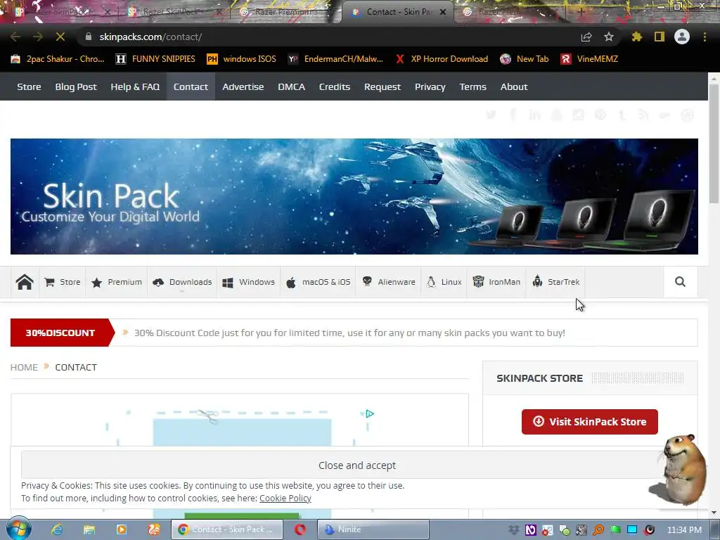Open the VineMEMZ bookmark
Viewport: 720px width, 540px height.
589,59
